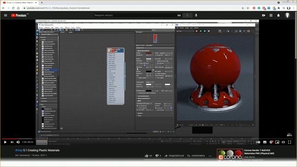
Task: Open the account avatar menu
Action: pos(287,15)
